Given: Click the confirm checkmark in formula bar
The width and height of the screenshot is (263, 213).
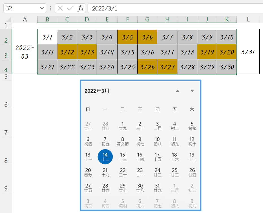Looking at the screenshot, I should coord(70,8).
